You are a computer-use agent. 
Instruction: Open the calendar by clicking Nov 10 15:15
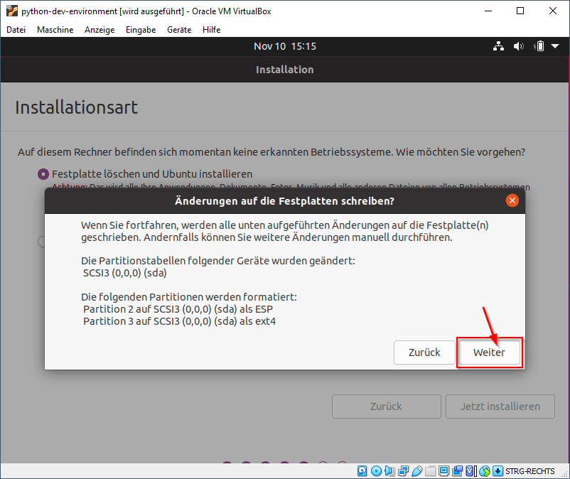[x=285, y=45]
